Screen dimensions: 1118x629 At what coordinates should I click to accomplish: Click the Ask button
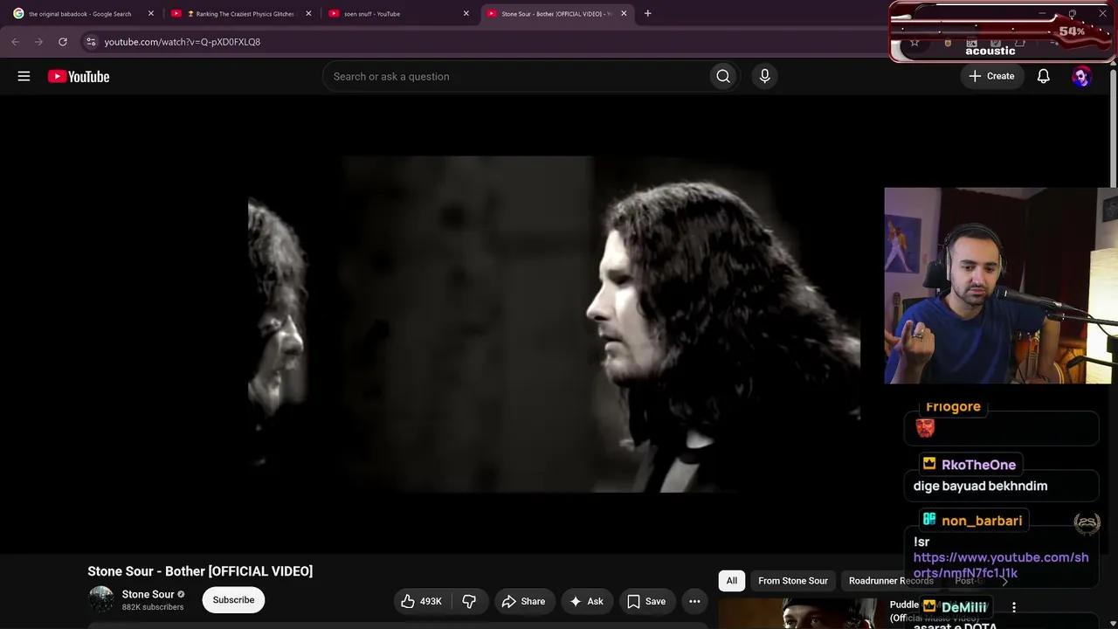pyautogui.click(x=586, y=601)
